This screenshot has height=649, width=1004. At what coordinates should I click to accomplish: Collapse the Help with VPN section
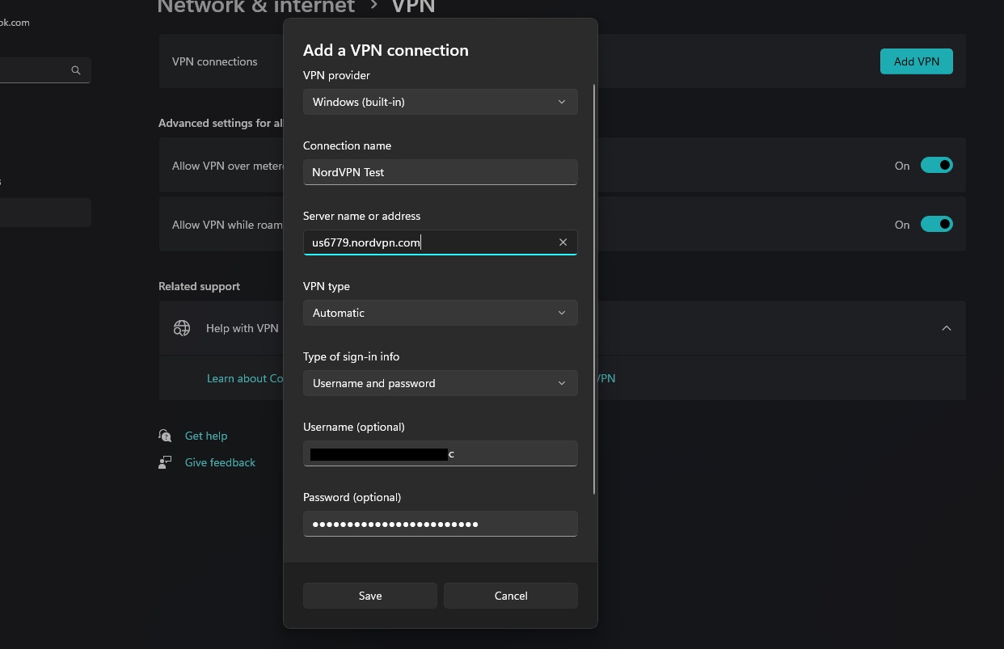(x=946, y=328)
